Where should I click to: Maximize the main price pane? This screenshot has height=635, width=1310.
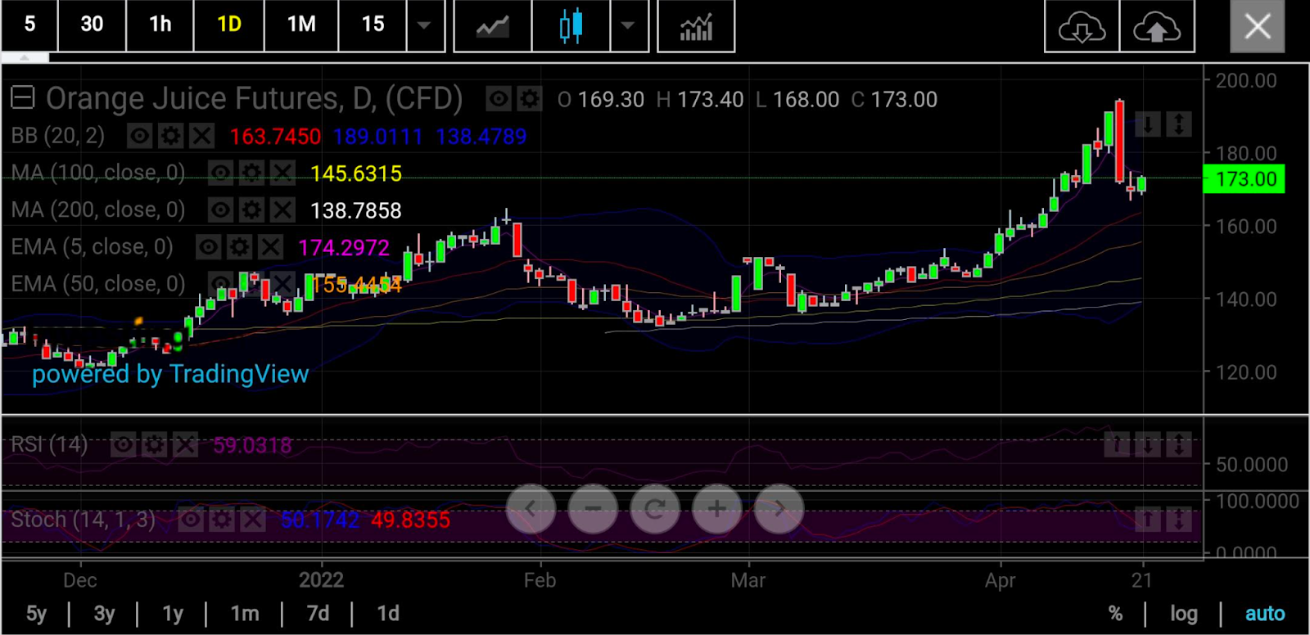click(x=1179, y=124)
